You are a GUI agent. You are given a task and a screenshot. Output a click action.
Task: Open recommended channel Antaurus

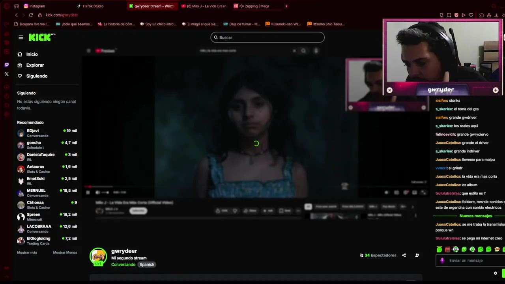pyautogui.click(x=47, y=169)
